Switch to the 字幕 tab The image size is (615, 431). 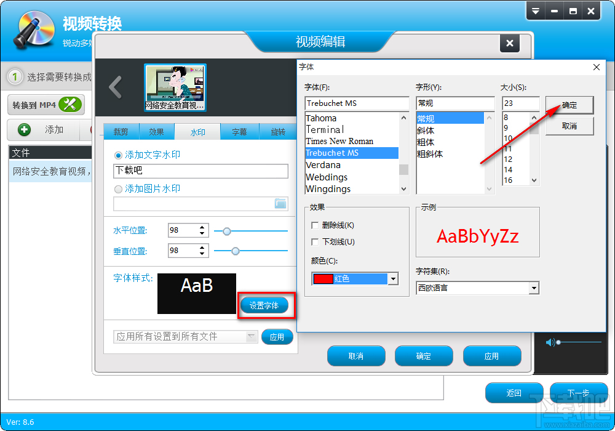[x=239, y=131]
